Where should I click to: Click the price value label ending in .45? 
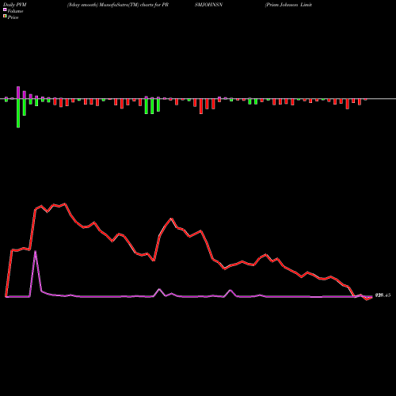click(383, 295)
